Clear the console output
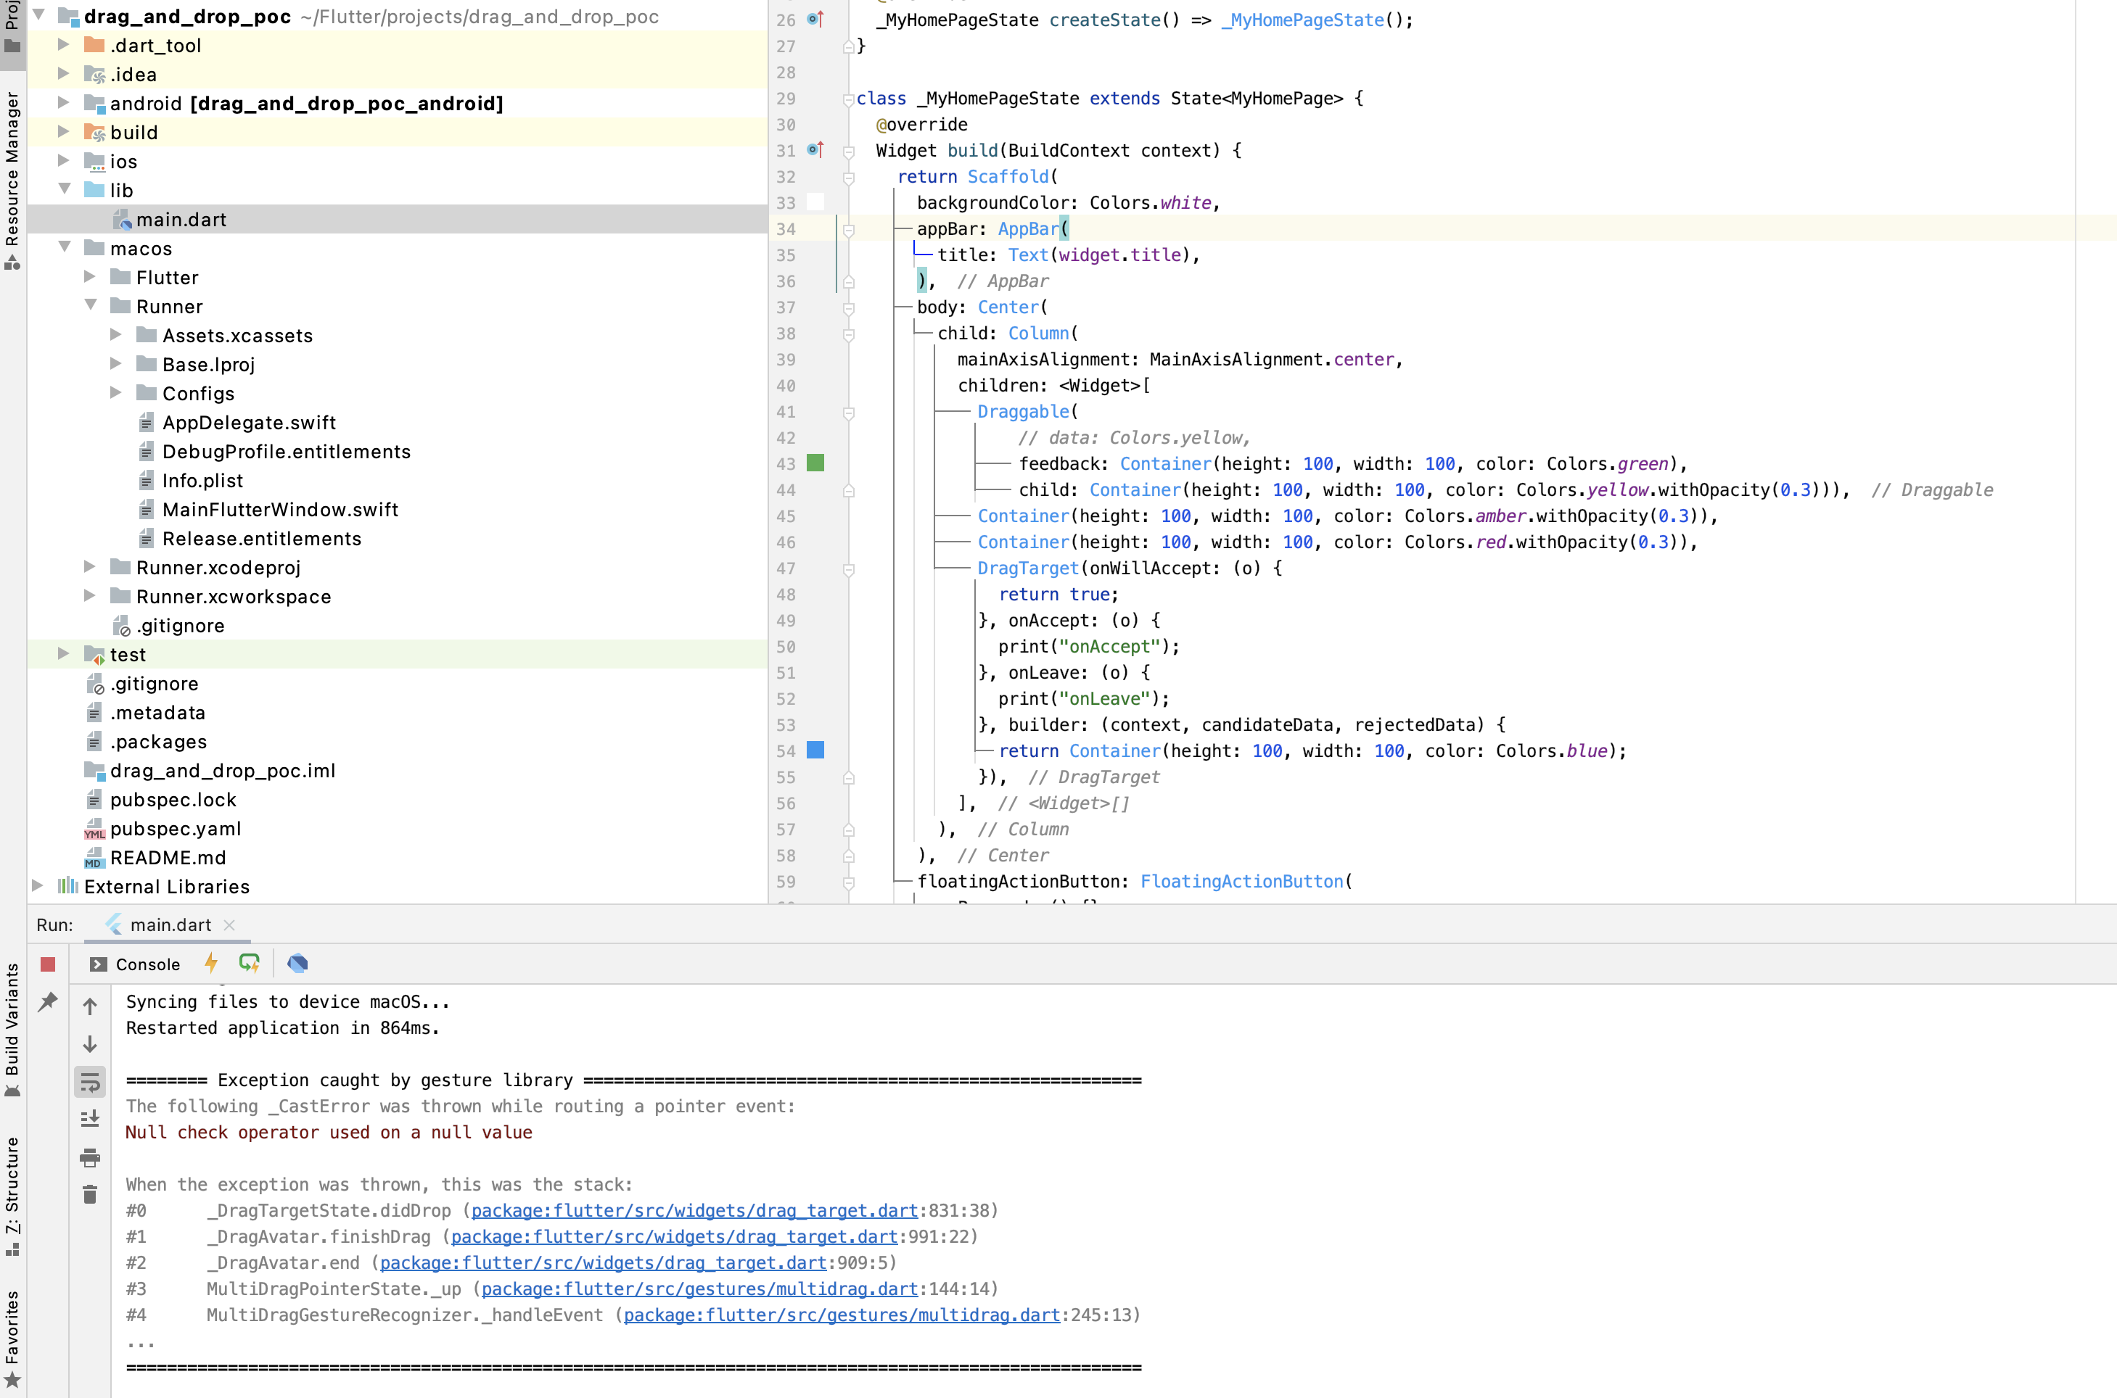 (x=89, y=1194)
